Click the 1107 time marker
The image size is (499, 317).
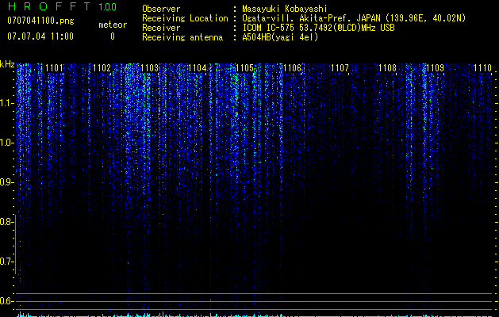point(340,68)
